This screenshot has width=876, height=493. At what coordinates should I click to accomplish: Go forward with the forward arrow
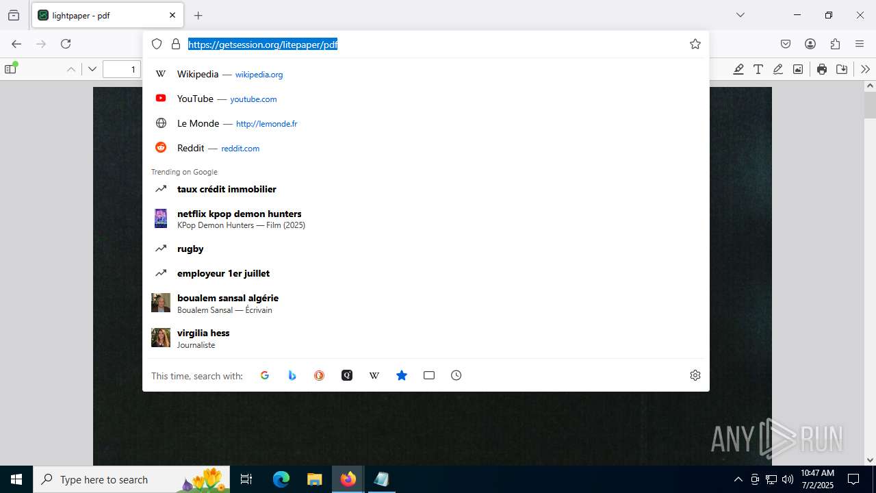click(x=41, y=44)
